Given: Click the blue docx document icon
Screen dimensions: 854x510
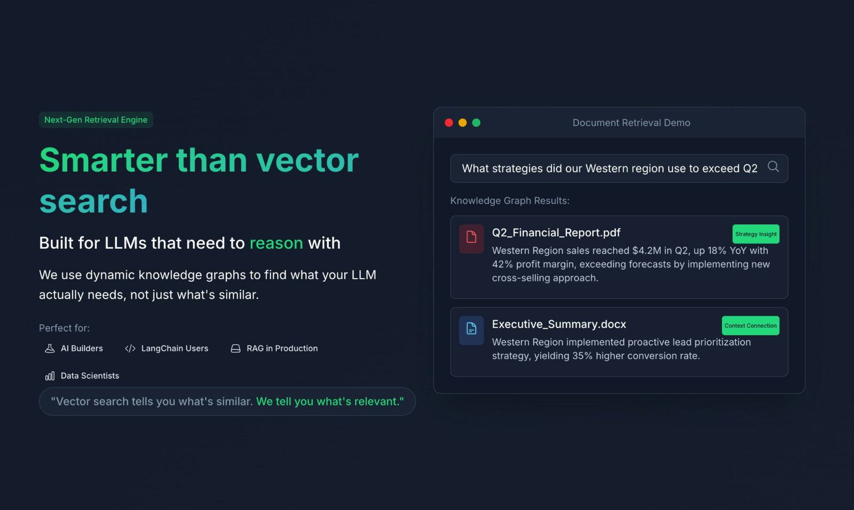Looking at the screenshot, I should click(471, 330).
